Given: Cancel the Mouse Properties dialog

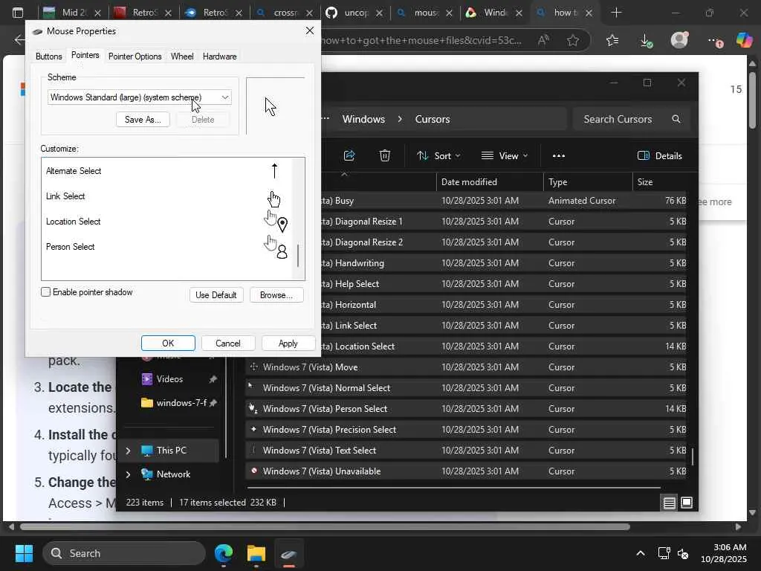Looking at the screenshot, I should pyautogui.click(x=227, y=343).
